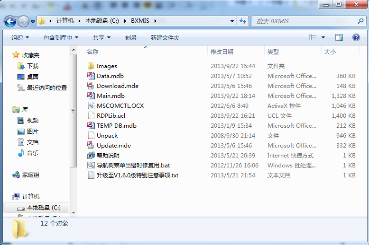This screenshot has width=369, height=245.
Task: Open the 共享 menu
Action: click(x=101, y=37)
